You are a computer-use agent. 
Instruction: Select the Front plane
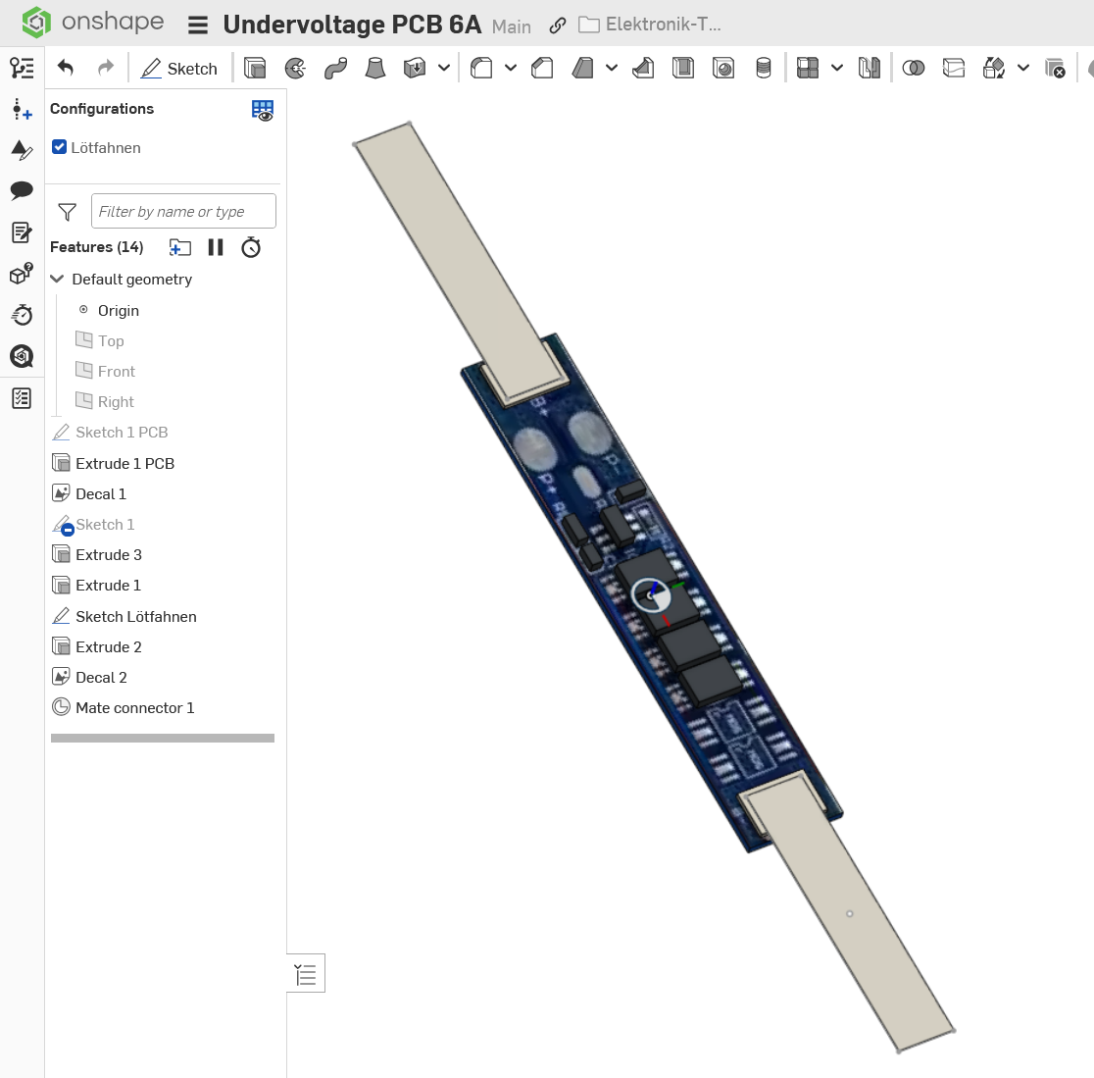(105, 372)
